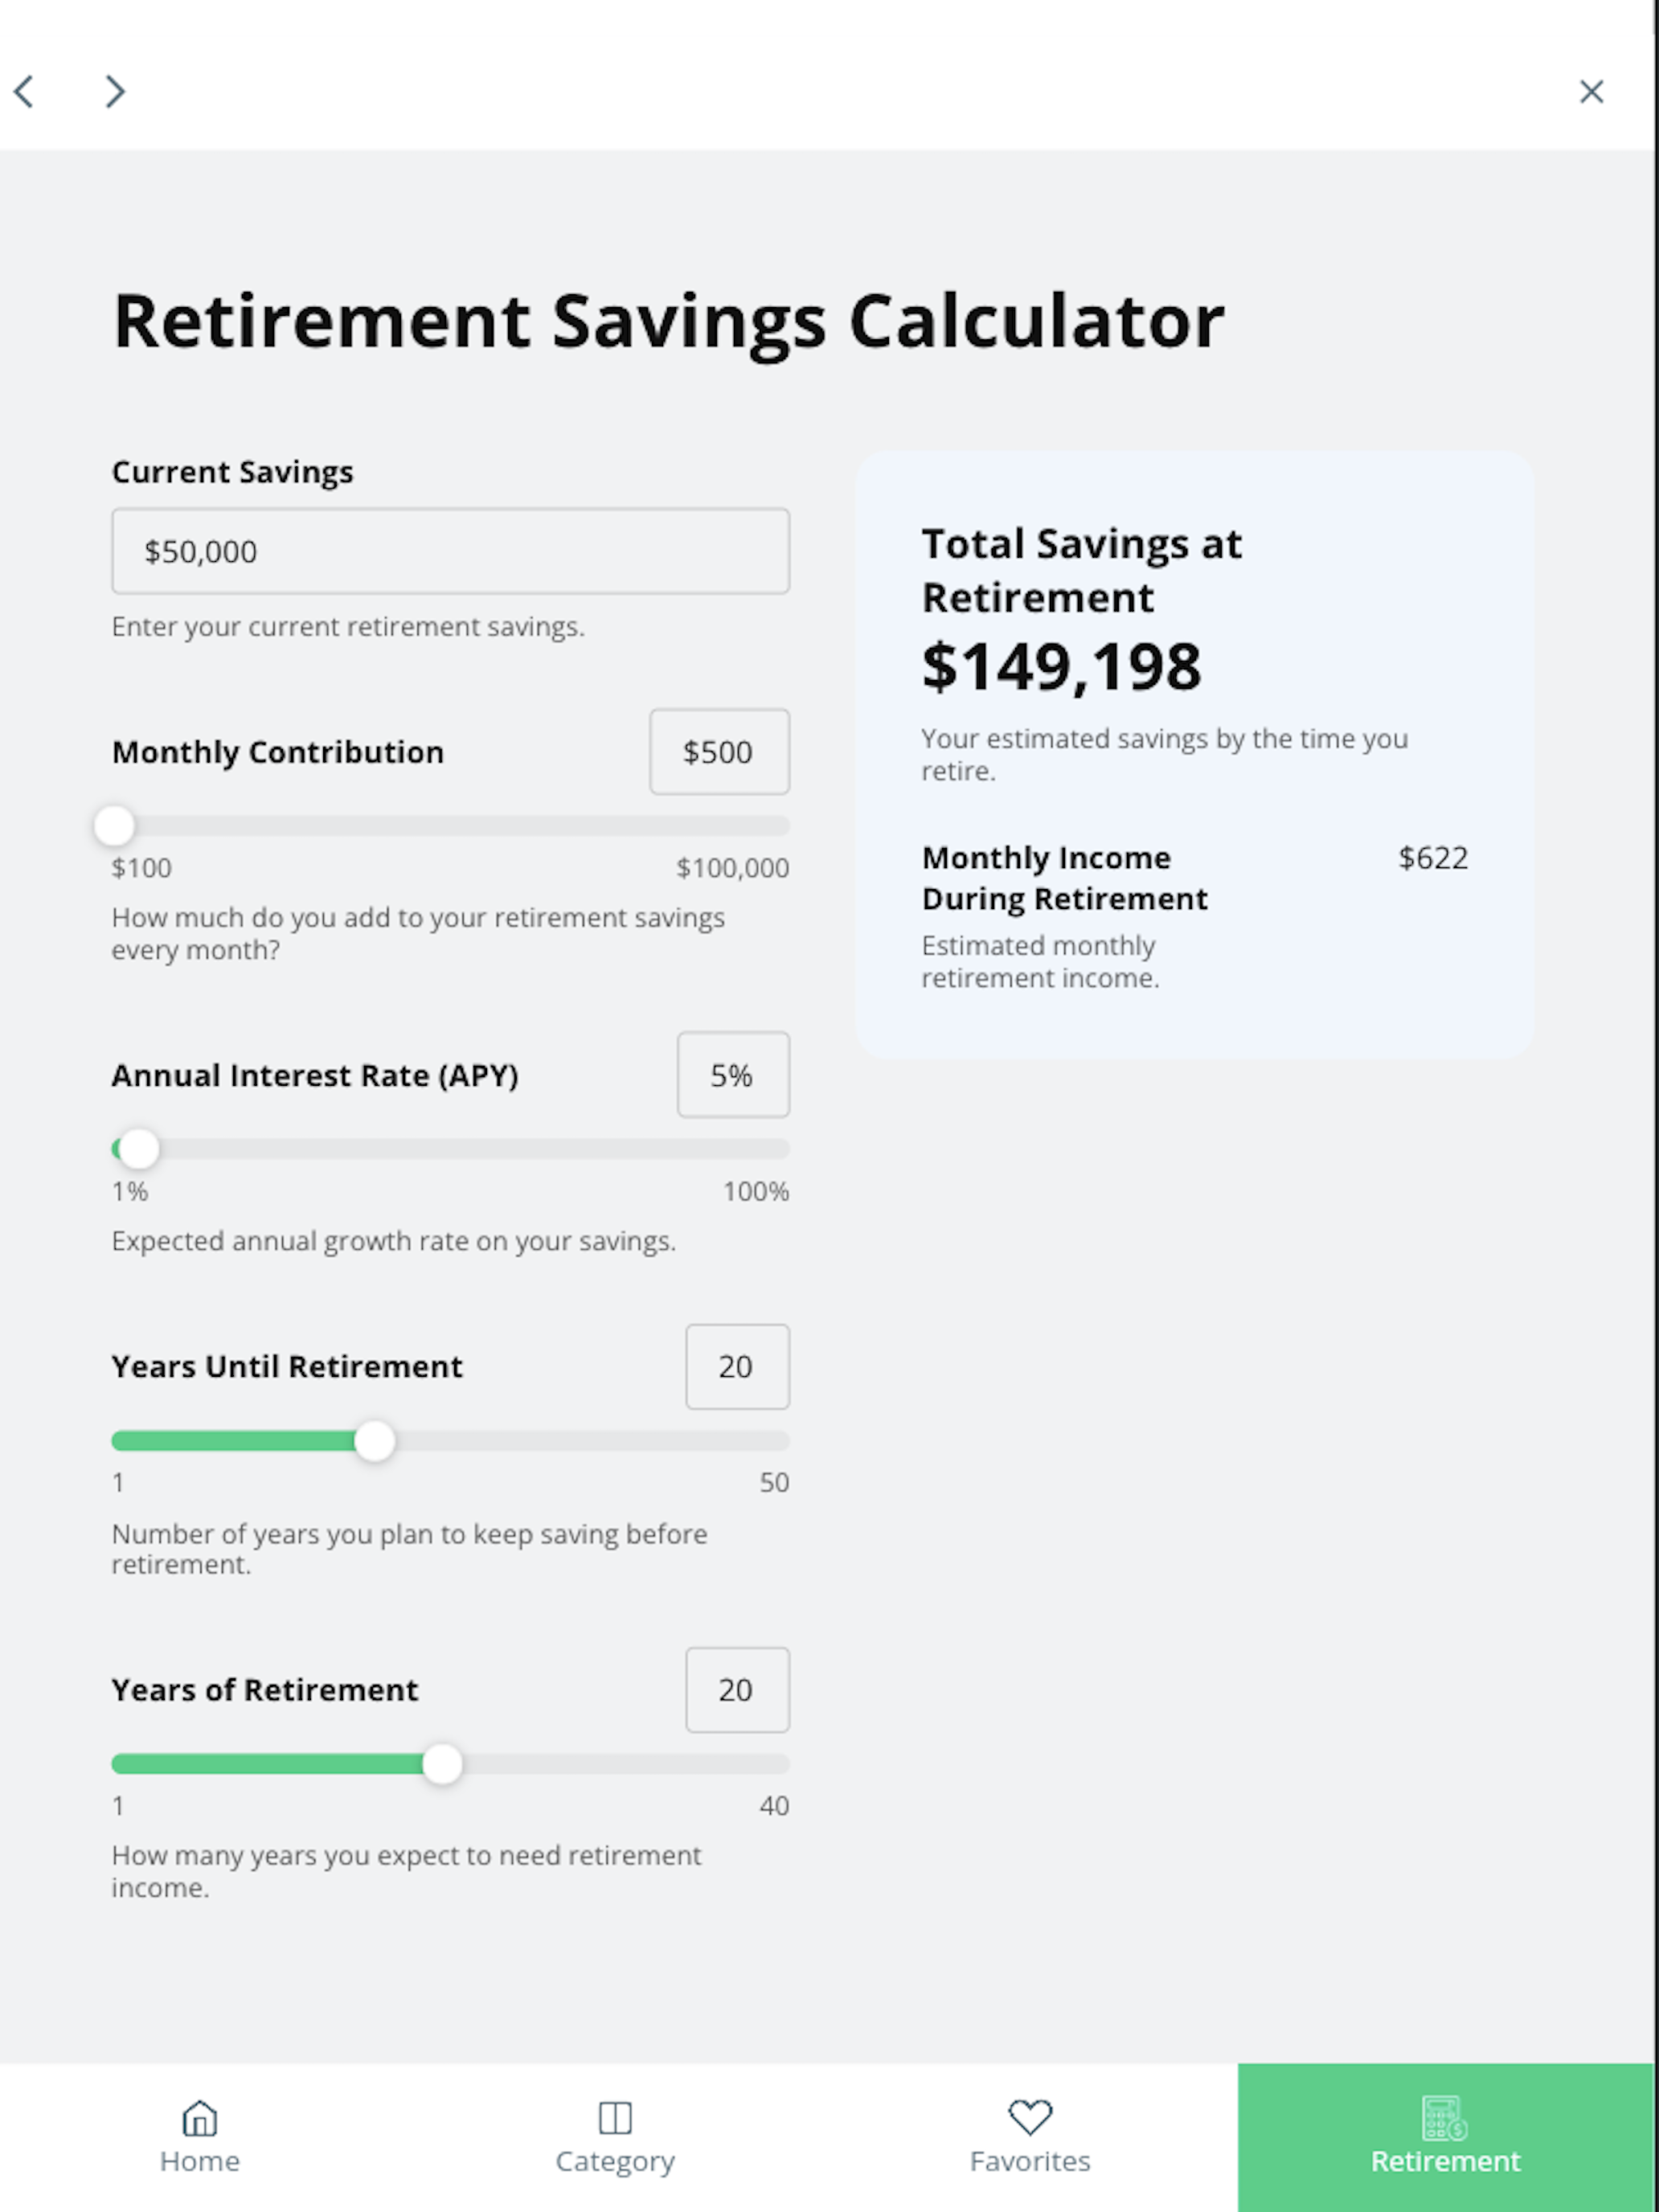1659x2212 pixels.
Task: Click the Annual Interest Rate slider handle
Action: (139, 1149)
